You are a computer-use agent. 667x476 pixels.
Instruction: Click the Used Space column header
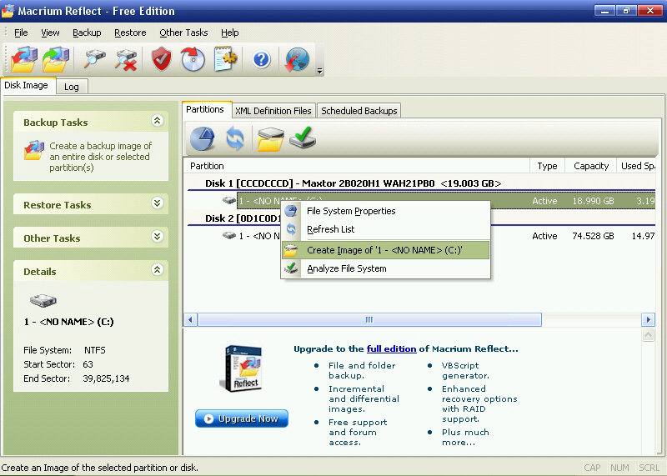tap(636, 166)
